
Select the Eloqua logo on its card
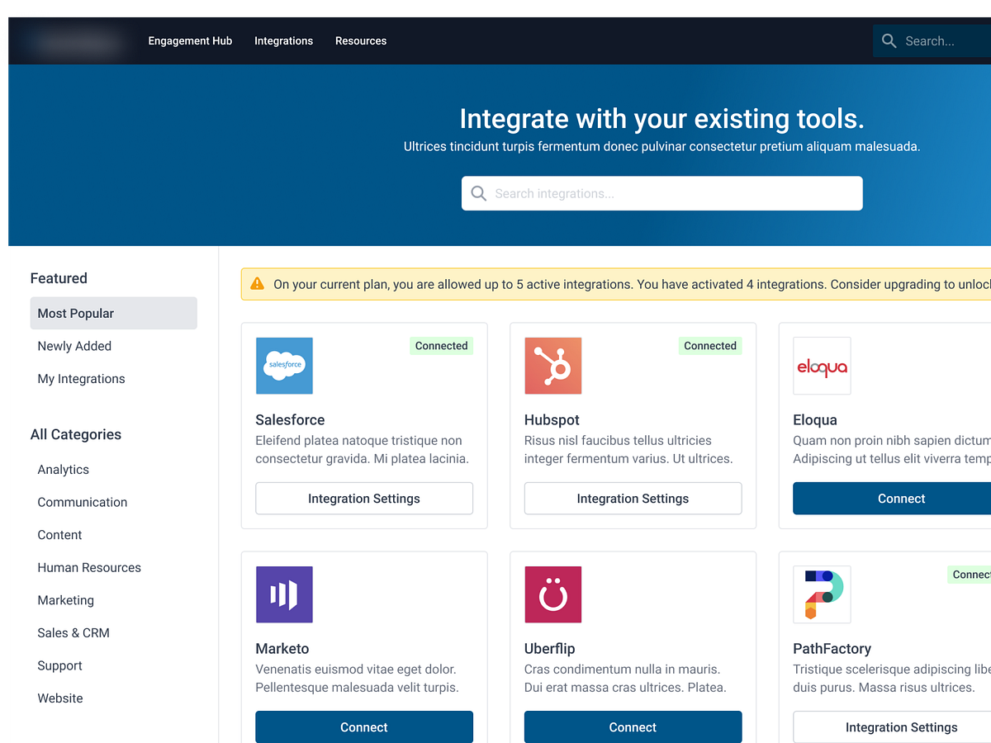(821, 366)
